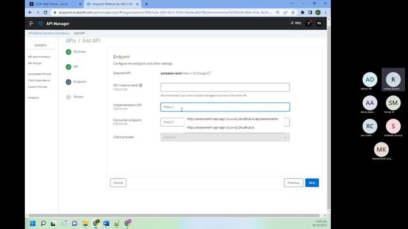Open the browser extensions puzzle icon

302,12
